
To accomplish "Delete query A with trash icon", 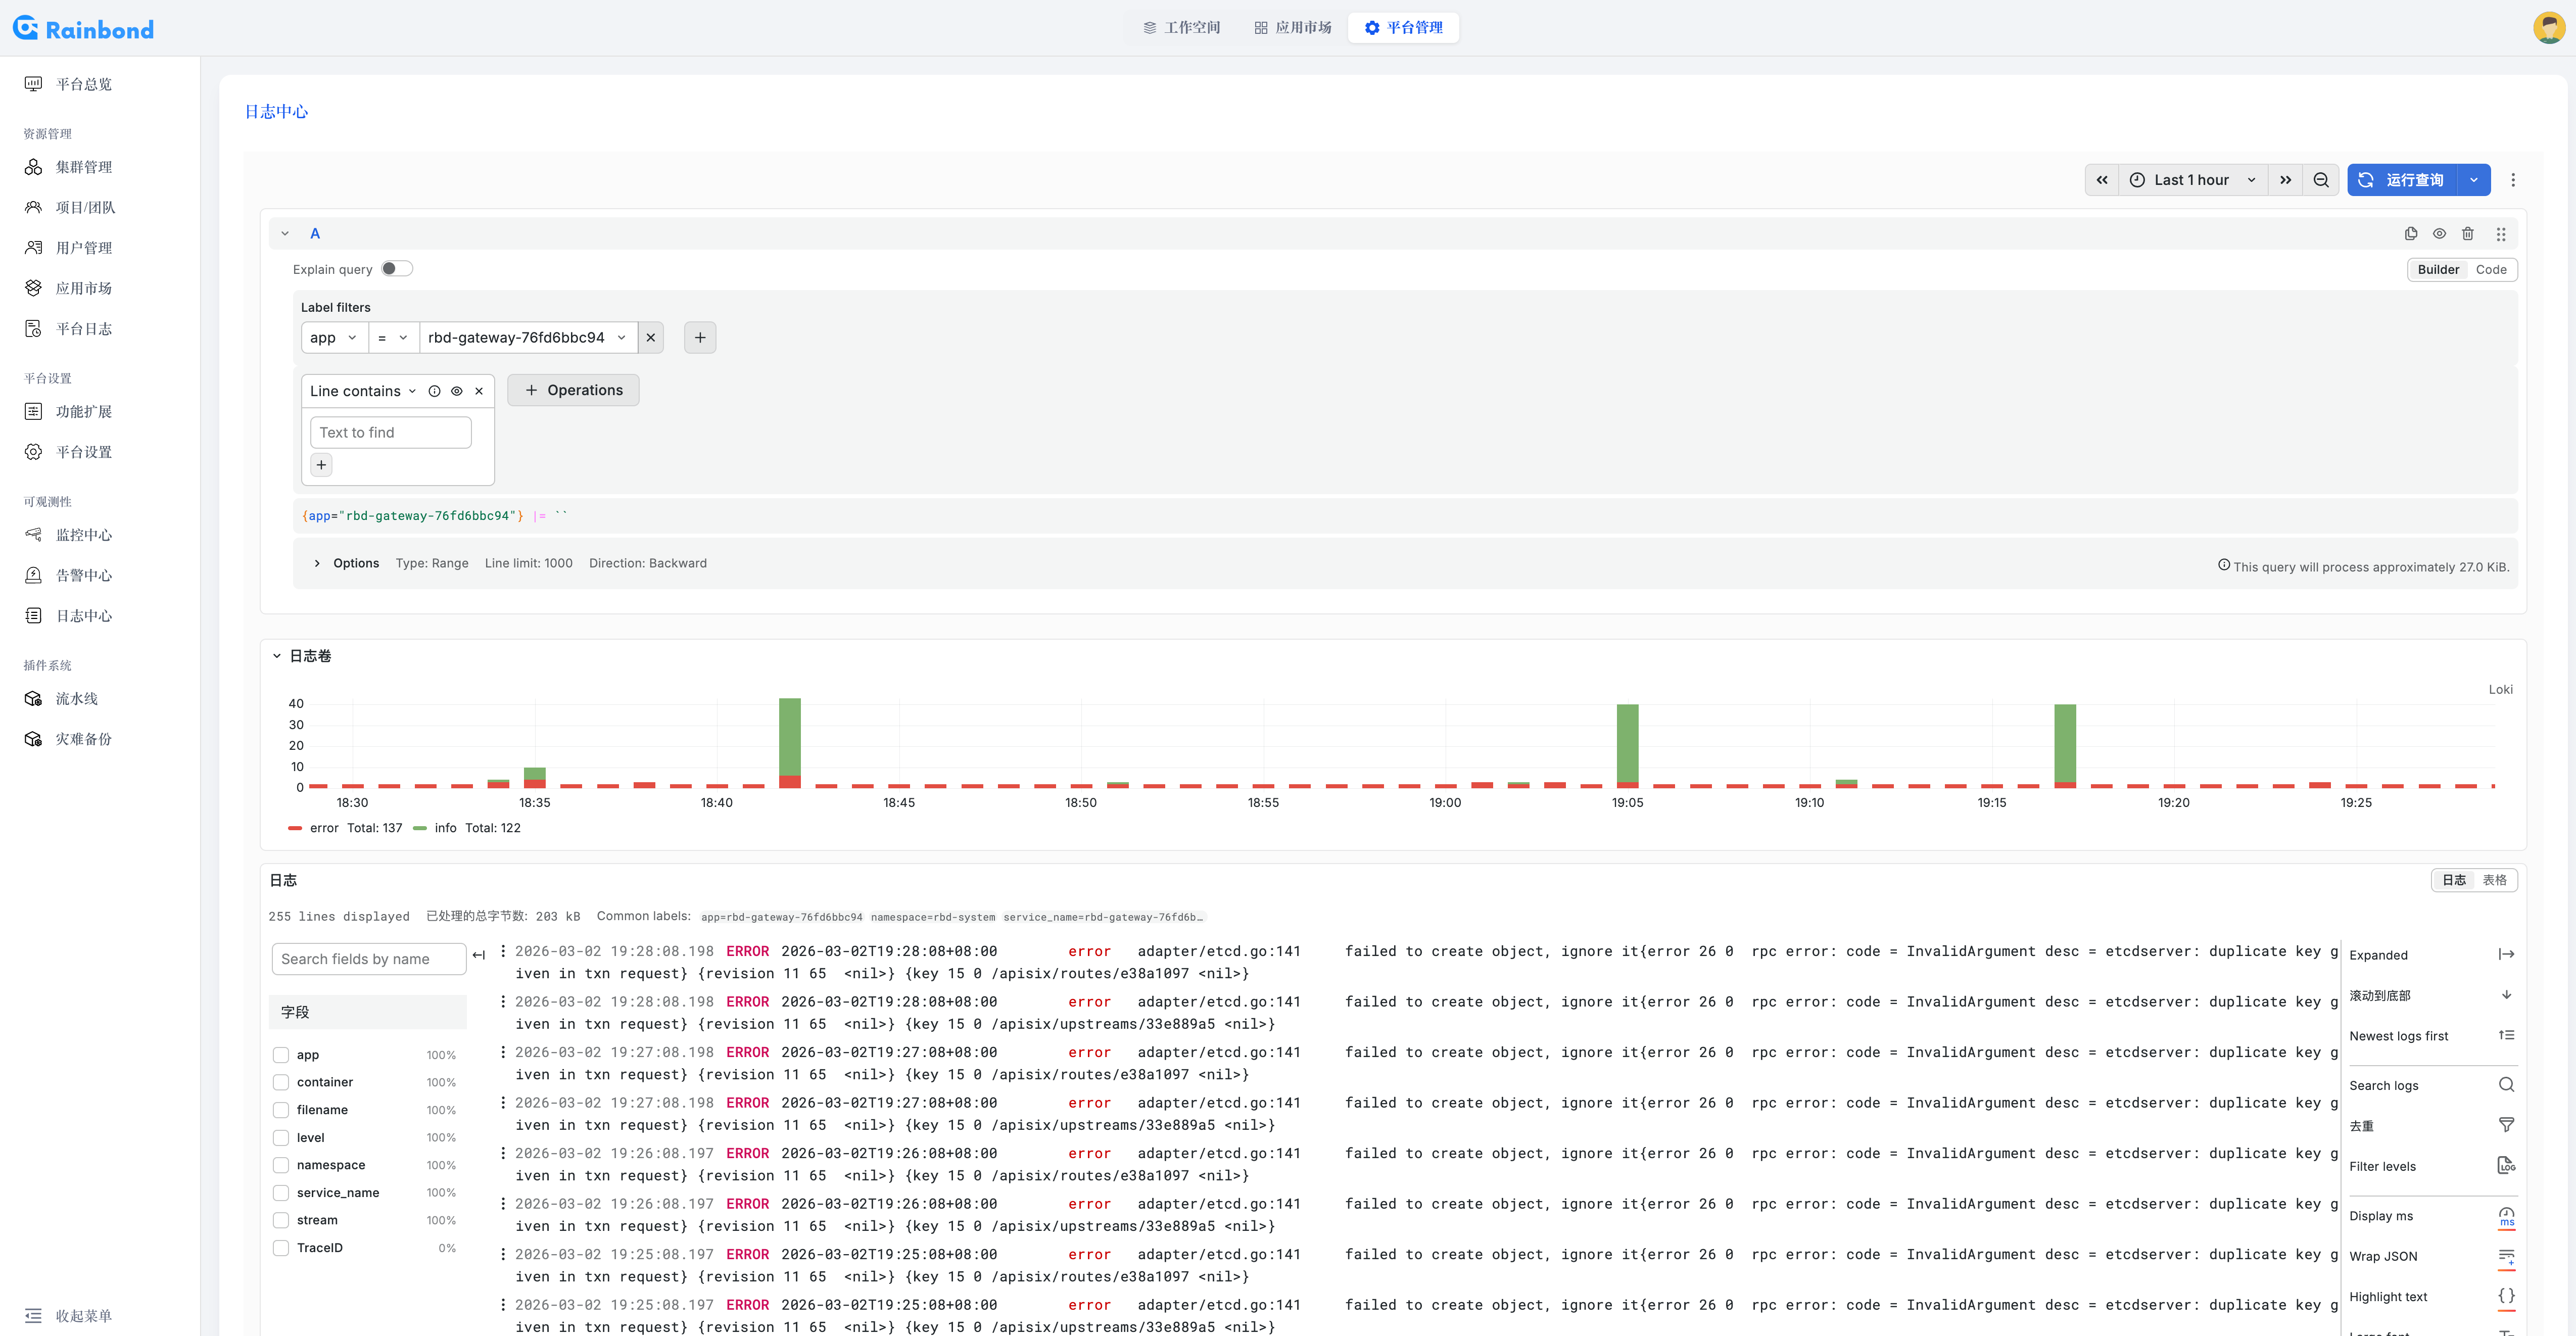I will (2467, 234).
